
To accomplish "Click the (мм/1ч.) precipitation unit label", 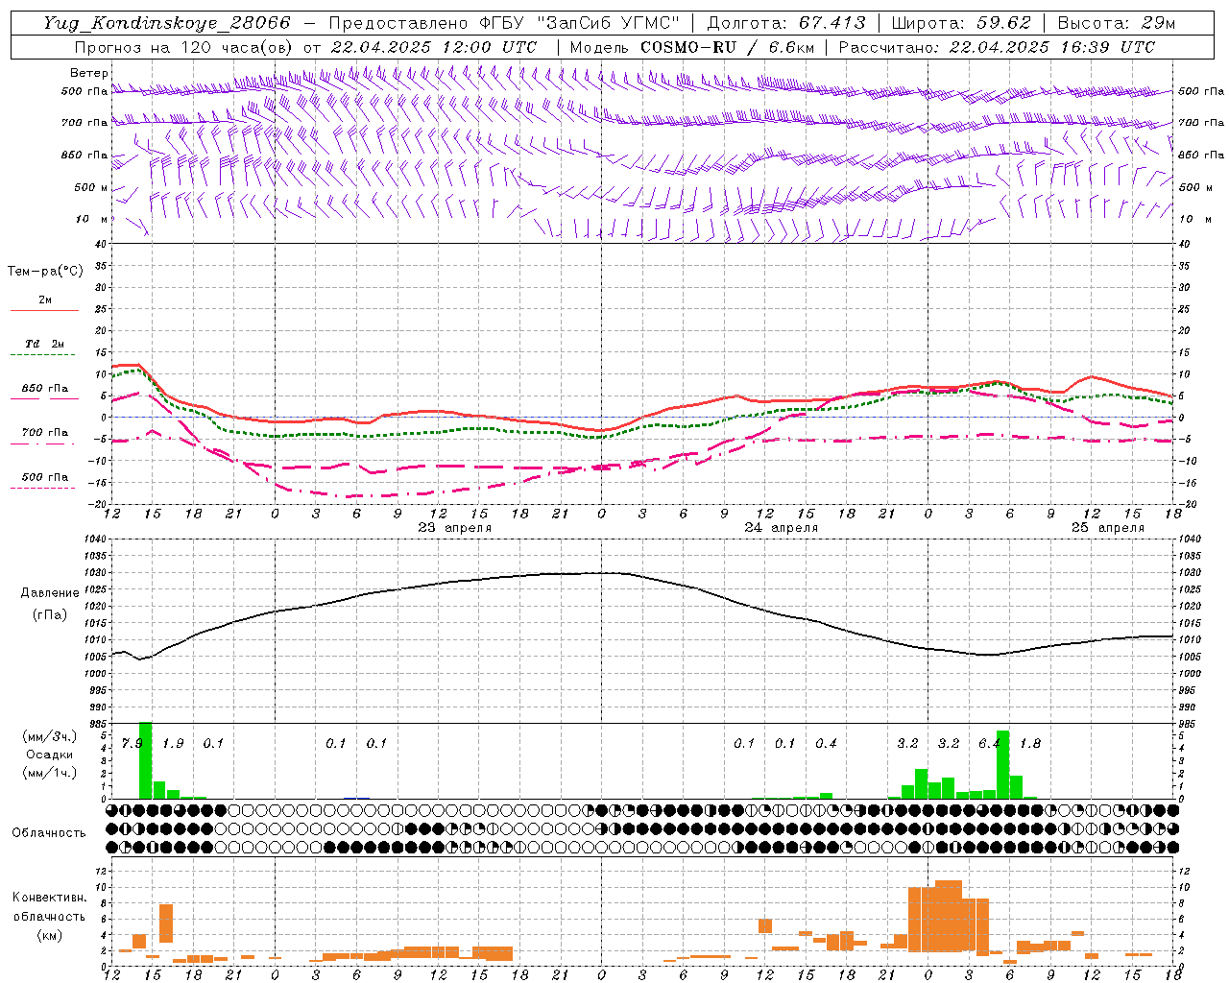I will click(49, 773).
